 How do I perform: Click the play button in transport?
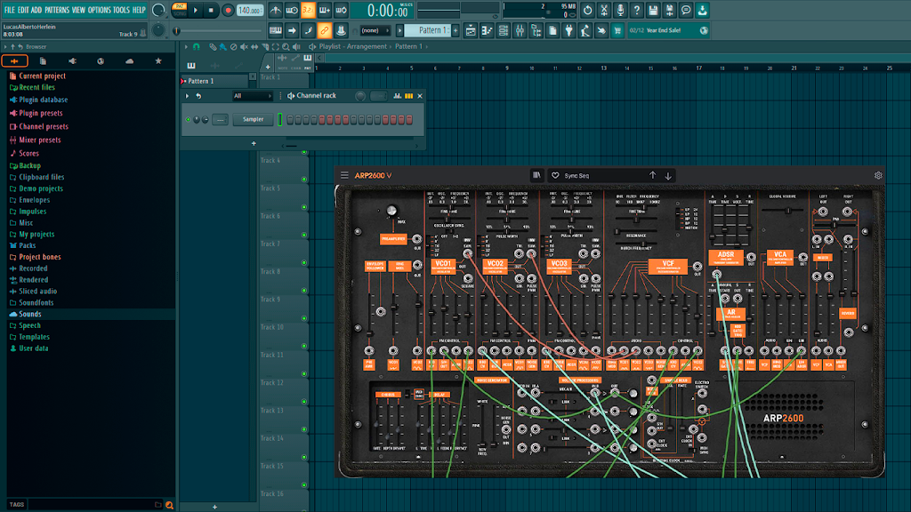click(x=195, y=10)
